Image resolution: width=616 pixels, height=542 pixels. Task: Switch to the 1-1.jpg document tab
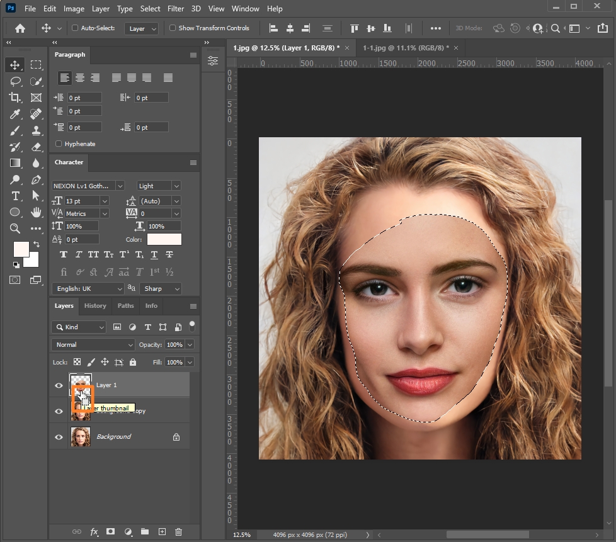pyautogui.click(x=404, y=48)
